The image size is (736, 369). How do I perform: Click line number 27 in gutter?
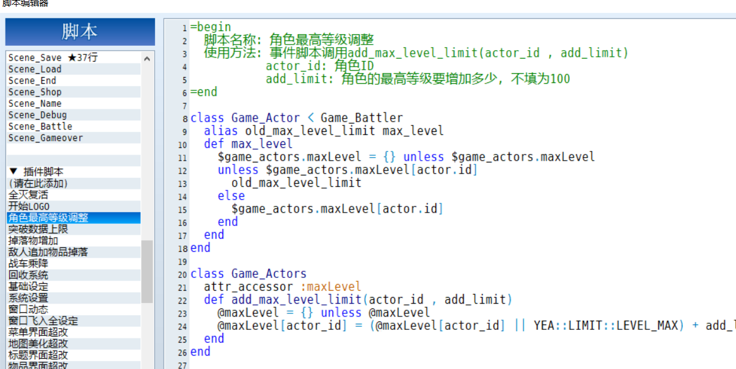pyautogui.click(x=183, y=365)
